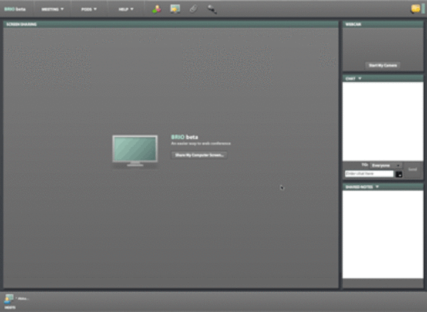
Task: Click the Send chat button
Action: pyautogui.click(x=413, y=169)
